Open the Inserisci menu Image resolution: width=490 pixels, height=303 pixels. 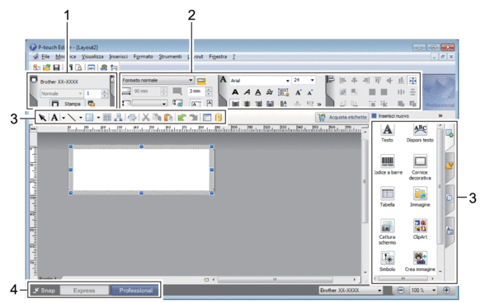[x=119, y=57]
